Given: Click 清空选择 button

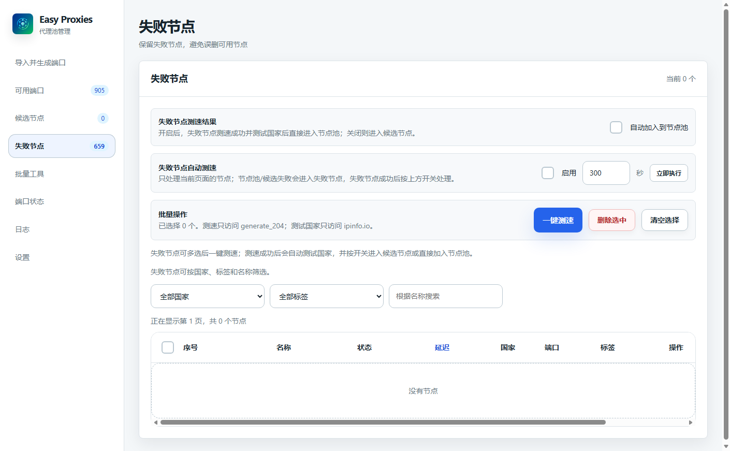Looking at the screenshot, I should pyautogui.click(x=665, y=220).
